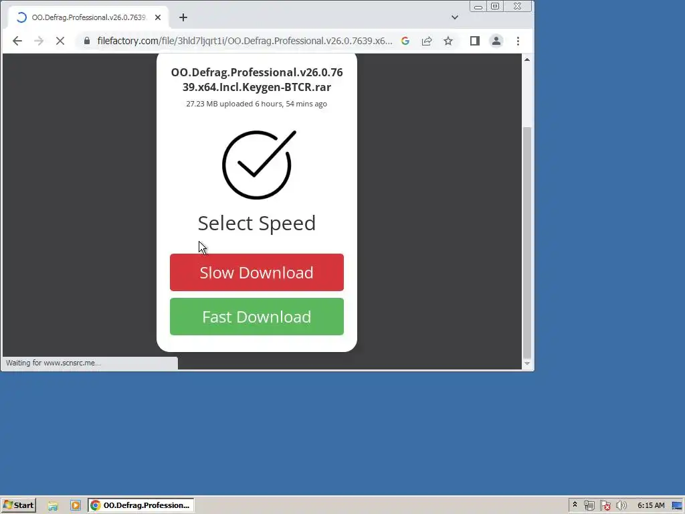Select the OO.Defrag.Professional browser tab
This screenshot has height=514, width=685.
(88, 17)
